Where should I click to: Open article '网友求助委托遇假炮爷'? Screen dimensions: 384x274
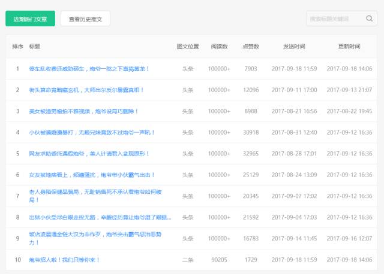point(89,154)
